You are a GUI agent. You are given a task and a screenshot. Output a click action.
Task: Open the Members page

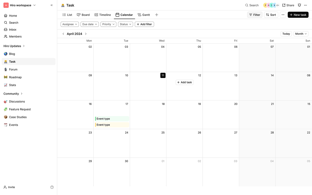tap(28, 37)
